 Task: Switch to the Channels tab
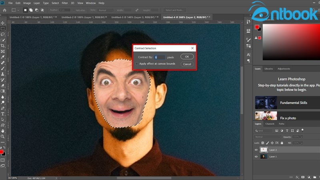point(270,124)
